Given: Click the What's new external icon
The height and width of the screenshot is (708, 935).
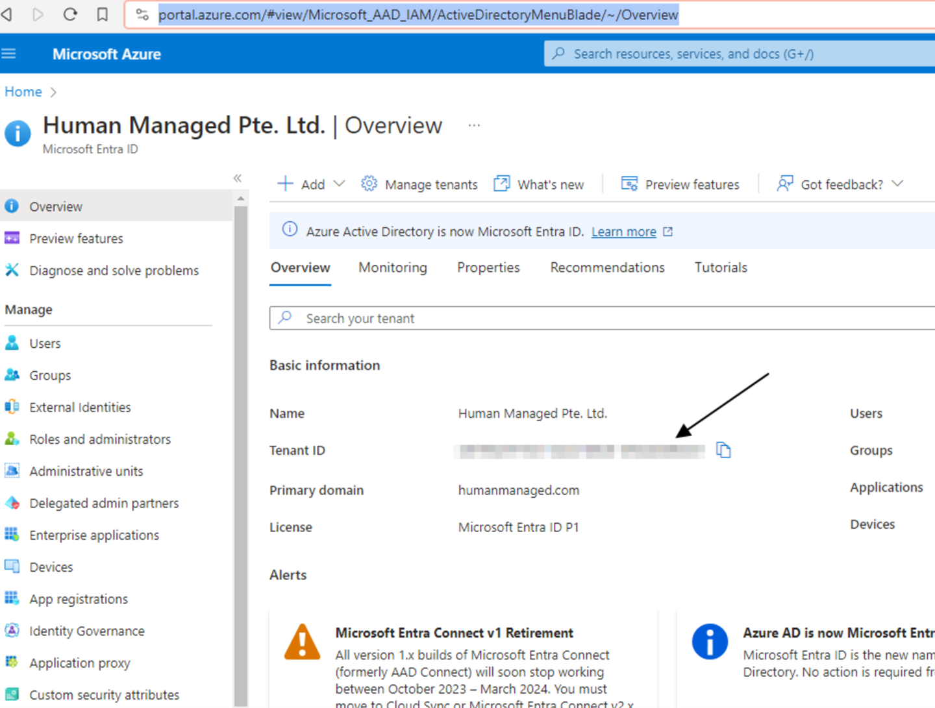Looking at the screenshot, I should pyautogui.click(x=501, y=184).
